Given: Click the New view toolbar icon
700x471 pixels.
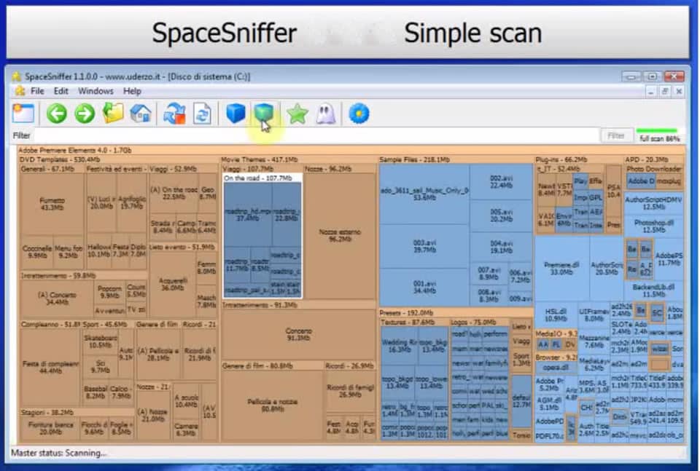Looking at the screenshot, I should tap(23, 114).
